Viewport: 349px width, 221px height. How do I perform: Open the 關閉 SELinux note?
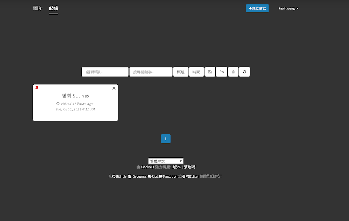coord(75,96)
